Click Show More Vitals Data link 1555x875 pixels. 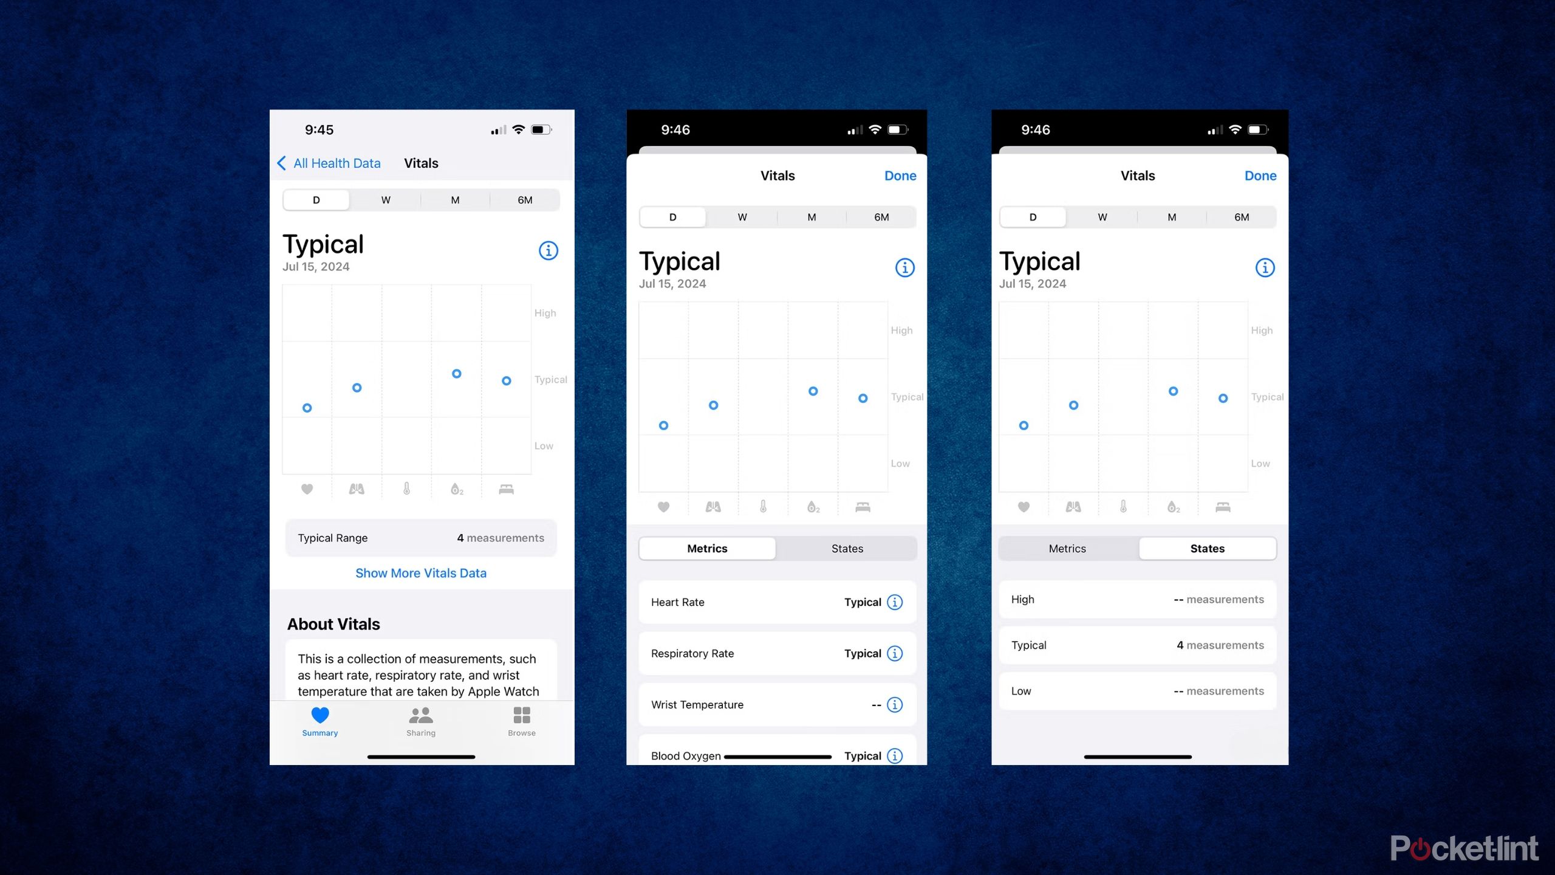click(421, 572)
